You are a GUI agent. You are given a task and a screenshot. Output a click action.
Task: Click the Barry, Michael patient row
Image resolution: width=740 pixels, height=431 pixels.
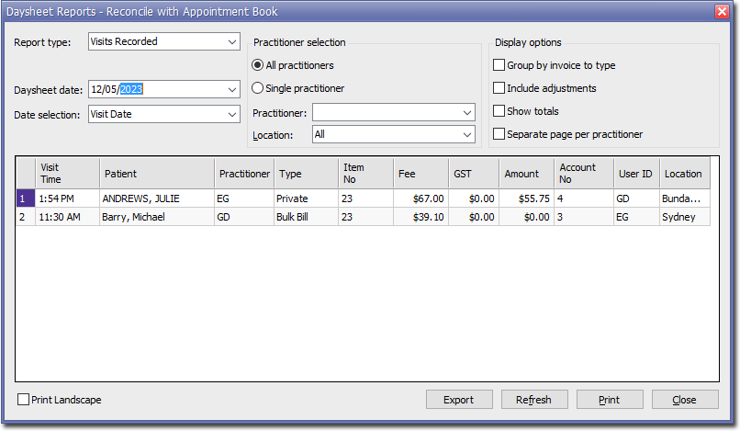coord(156,217)
